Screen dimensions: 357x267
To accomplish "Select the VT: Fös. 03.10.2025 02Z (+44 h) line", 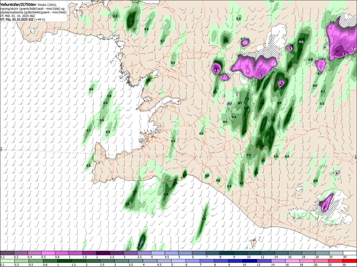I will coord(23,20).
